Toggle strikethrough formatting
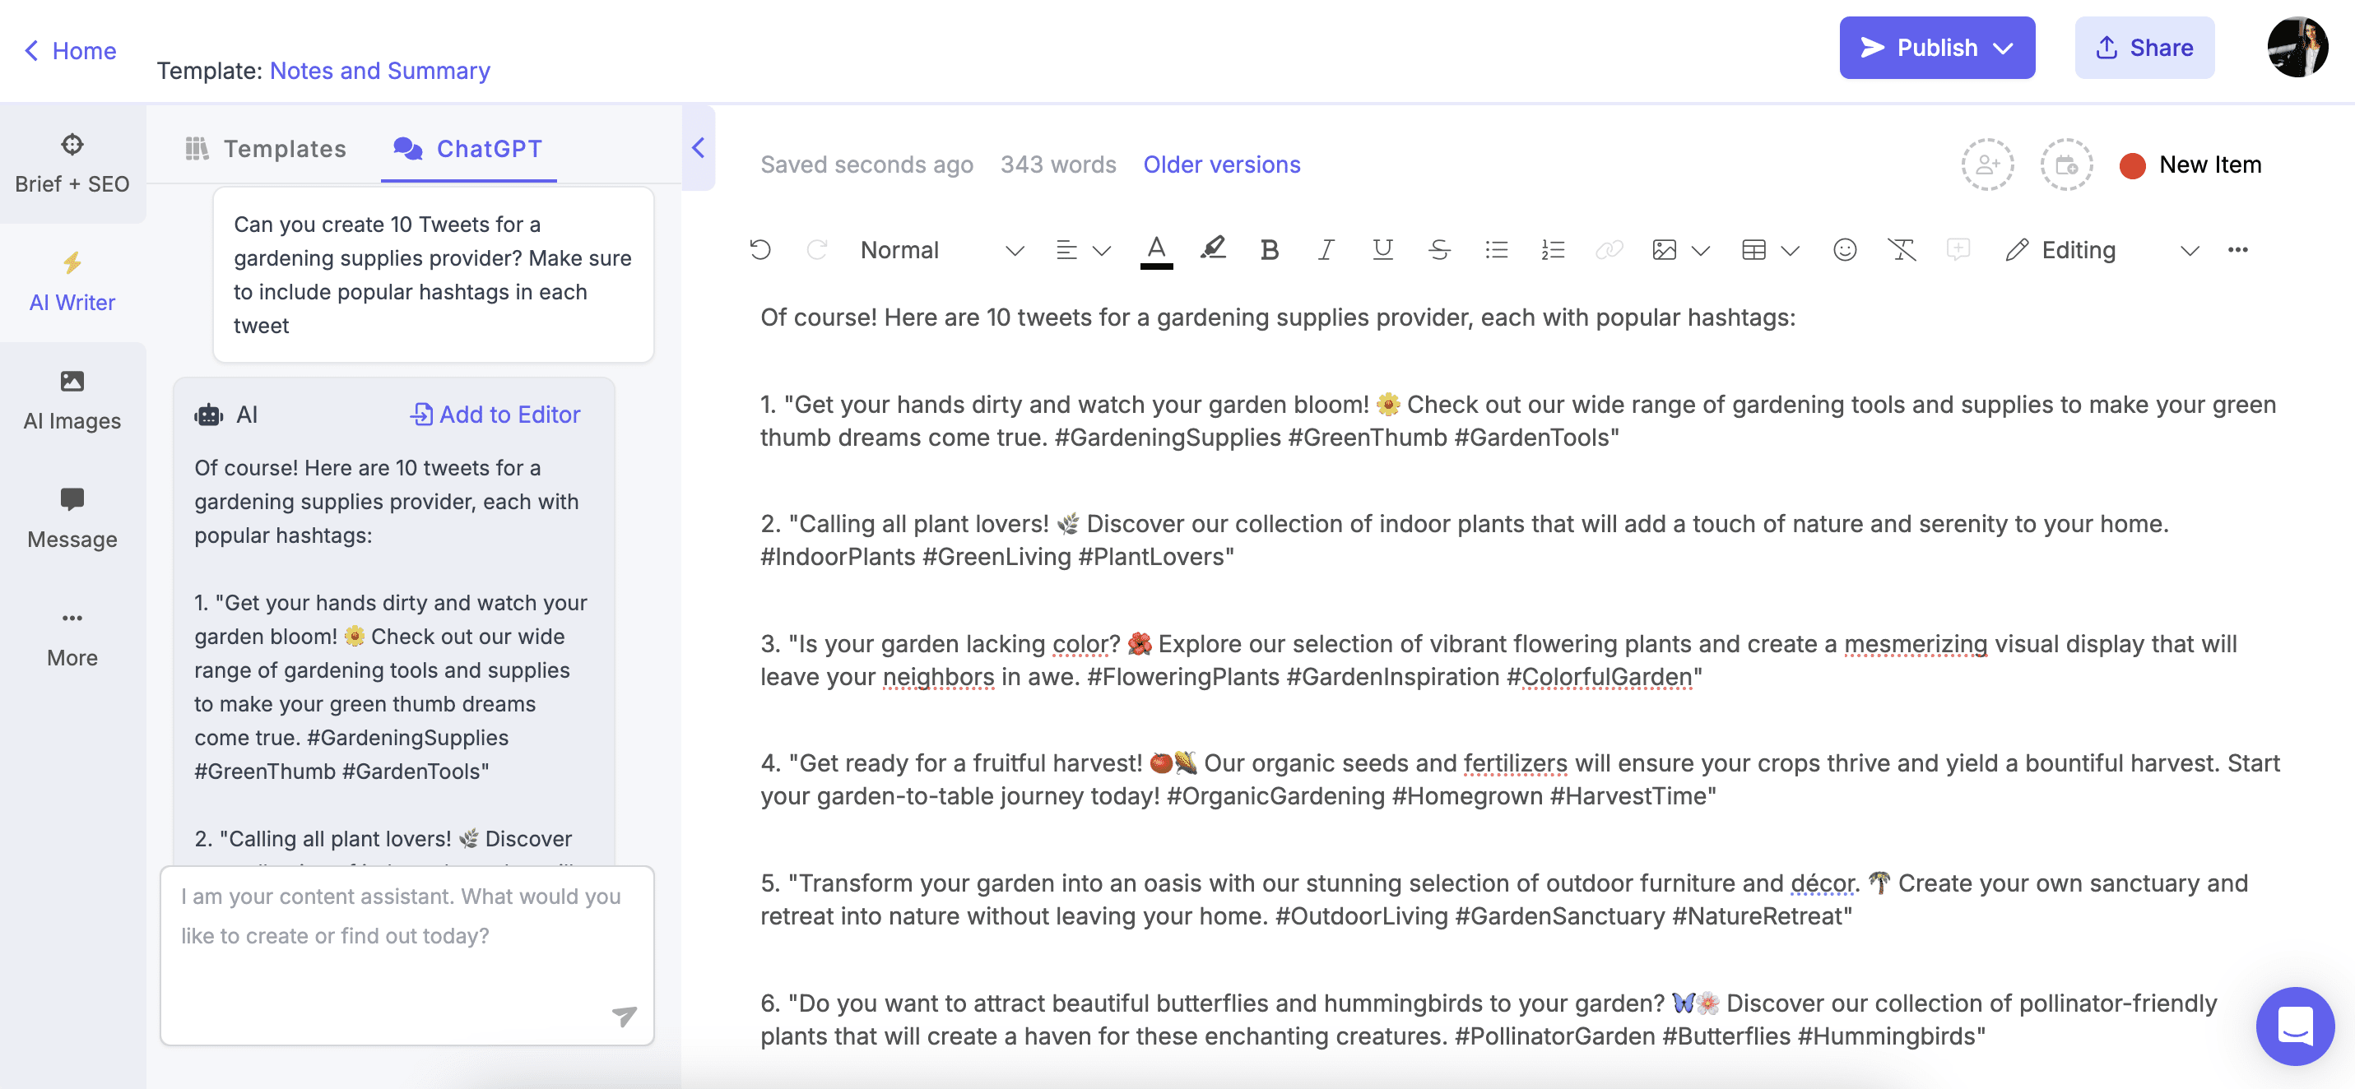Image resolution: width=2355 pixels, height=1089 pixels. click(1439, 249)
